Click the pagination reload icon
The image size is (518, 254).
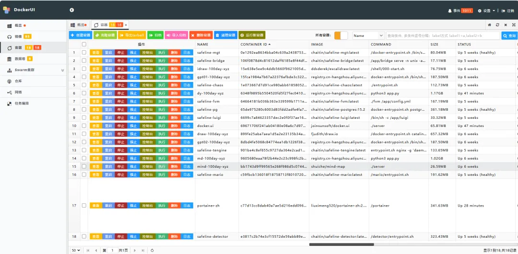point(152,250)
